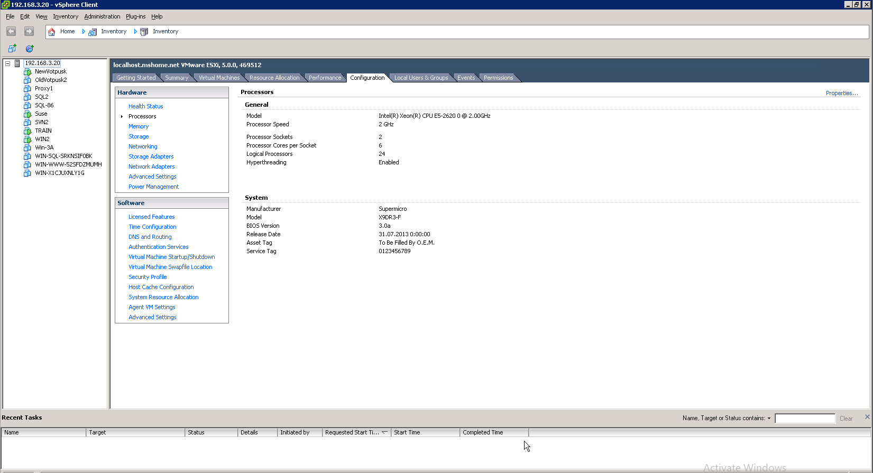Click the back navigation arrow button

[11, 31]
